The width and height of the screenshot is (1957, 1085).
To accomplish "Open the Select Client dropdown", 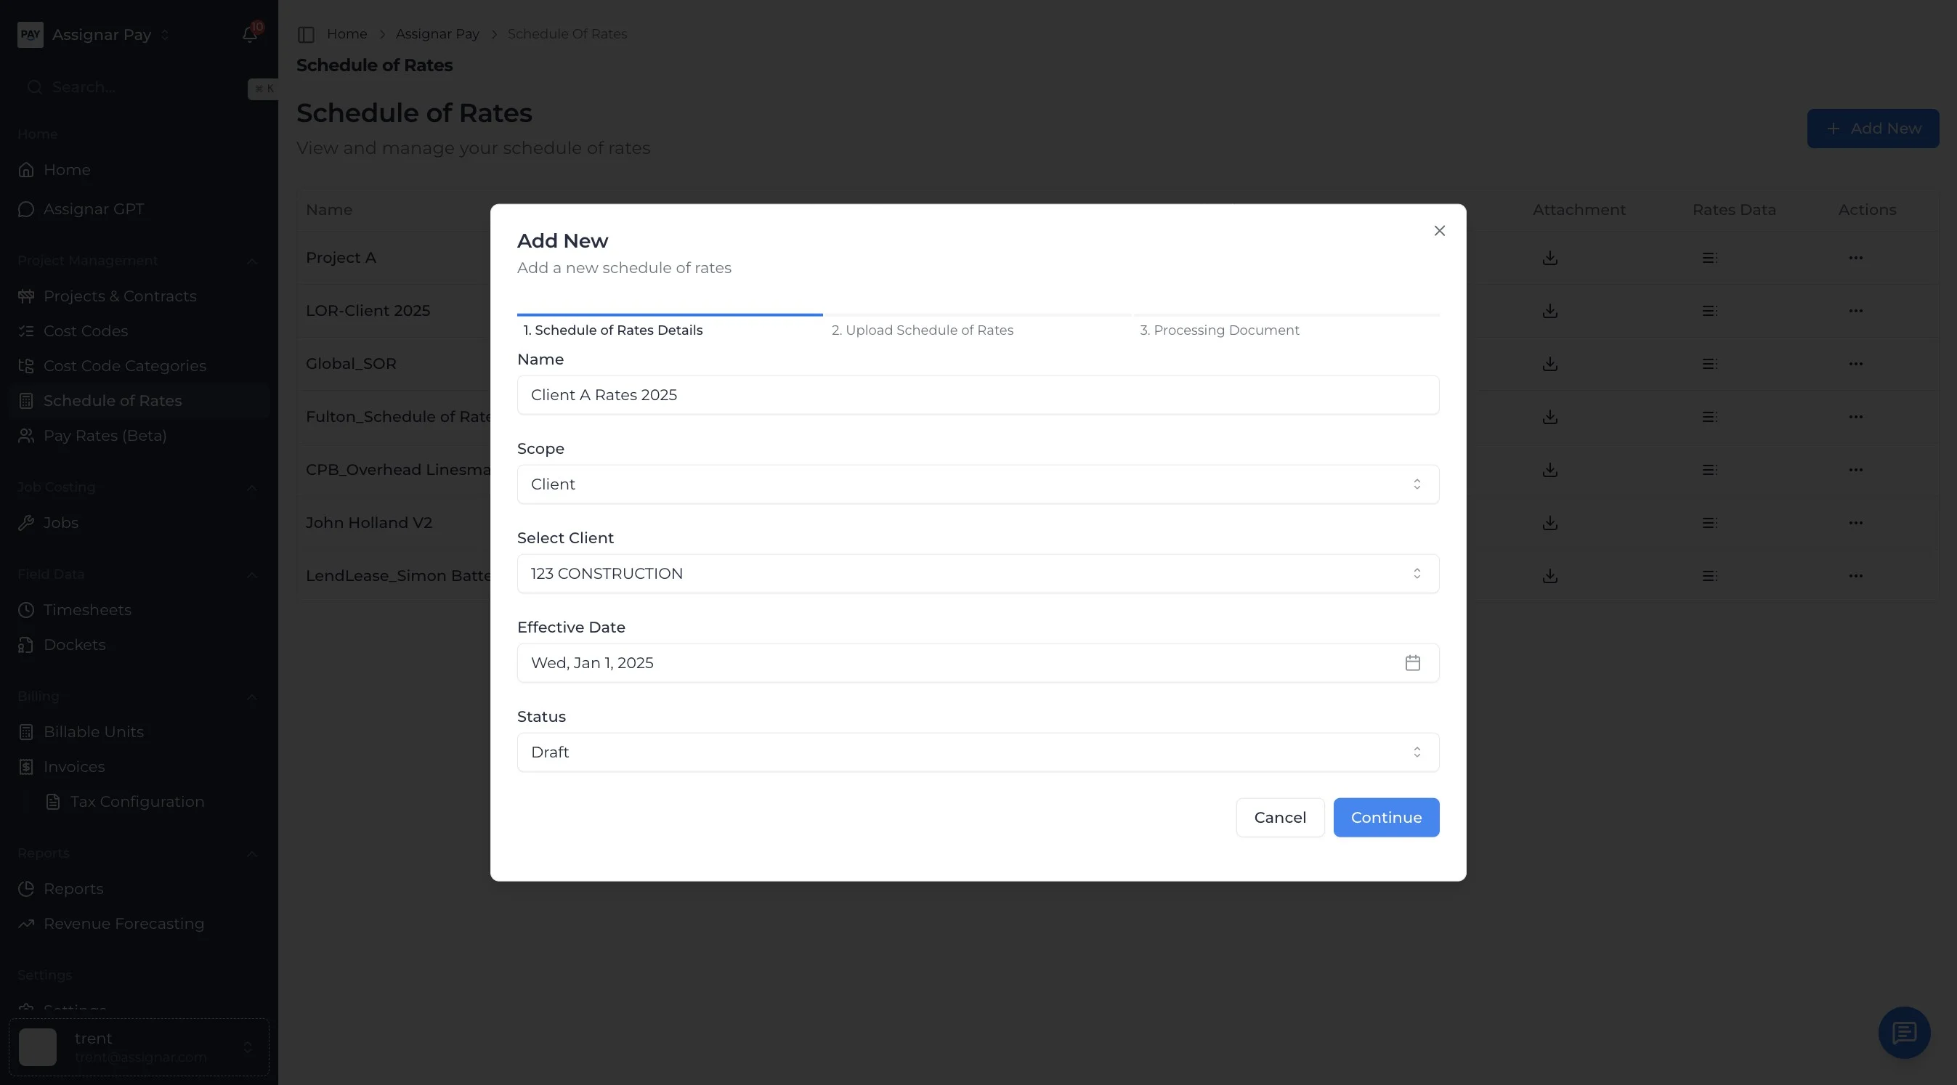I will point(978,573).
